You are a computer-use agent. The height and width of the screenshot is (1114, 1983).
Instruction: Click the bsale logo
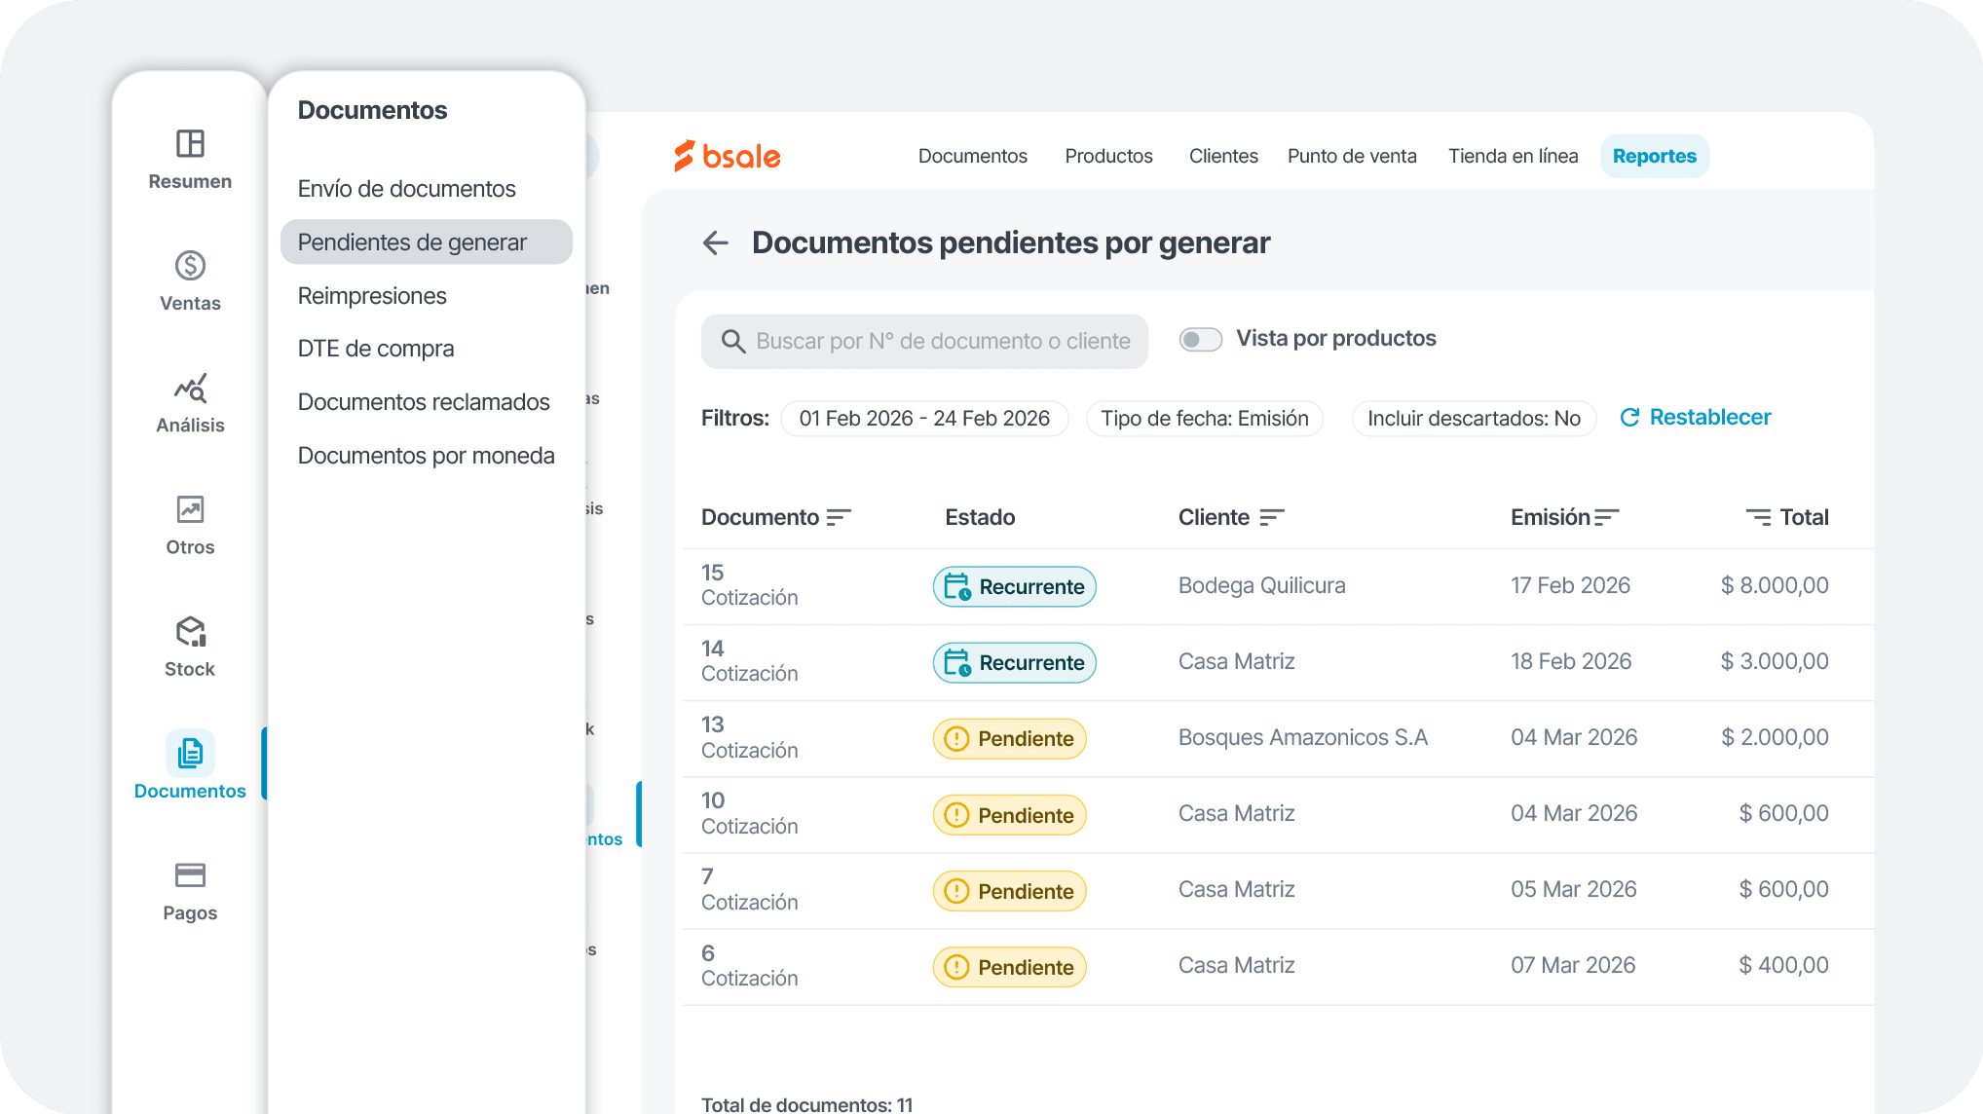point(727,156)
